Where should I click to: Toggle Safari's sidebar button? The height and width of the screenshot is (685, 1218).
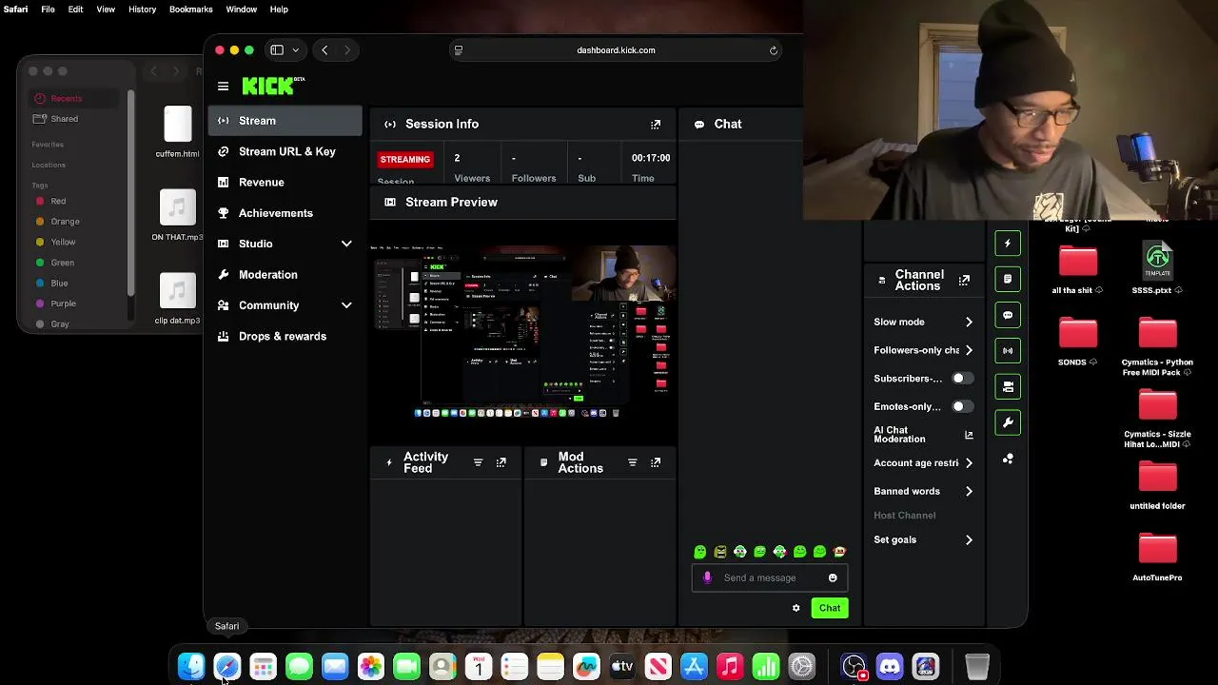pos(277,50)
